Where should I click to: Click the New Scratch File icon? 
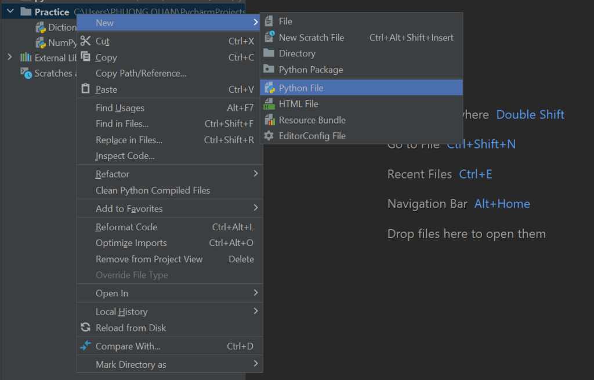(x=269, y=37)
